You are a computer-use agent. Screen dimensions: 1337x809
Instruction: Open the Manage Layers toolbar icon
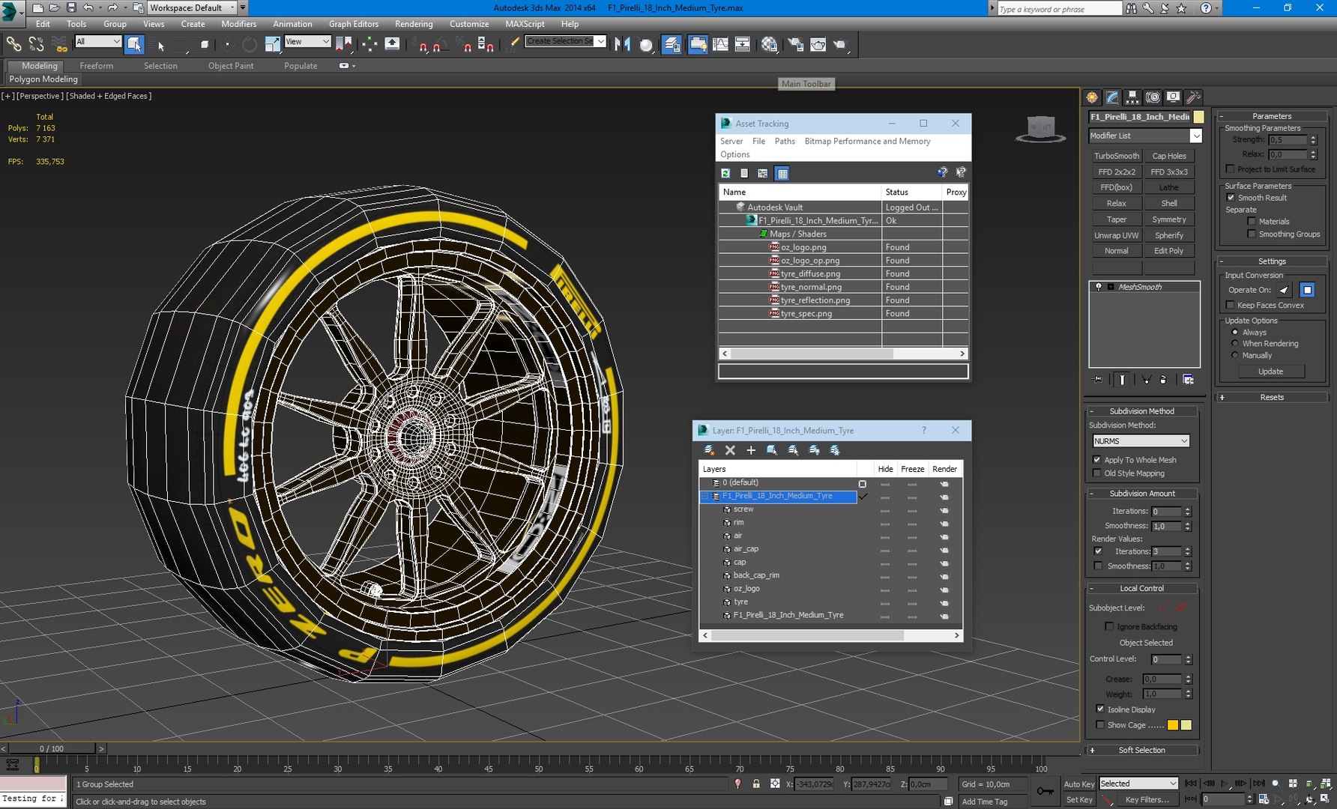(x=672, y=44)
